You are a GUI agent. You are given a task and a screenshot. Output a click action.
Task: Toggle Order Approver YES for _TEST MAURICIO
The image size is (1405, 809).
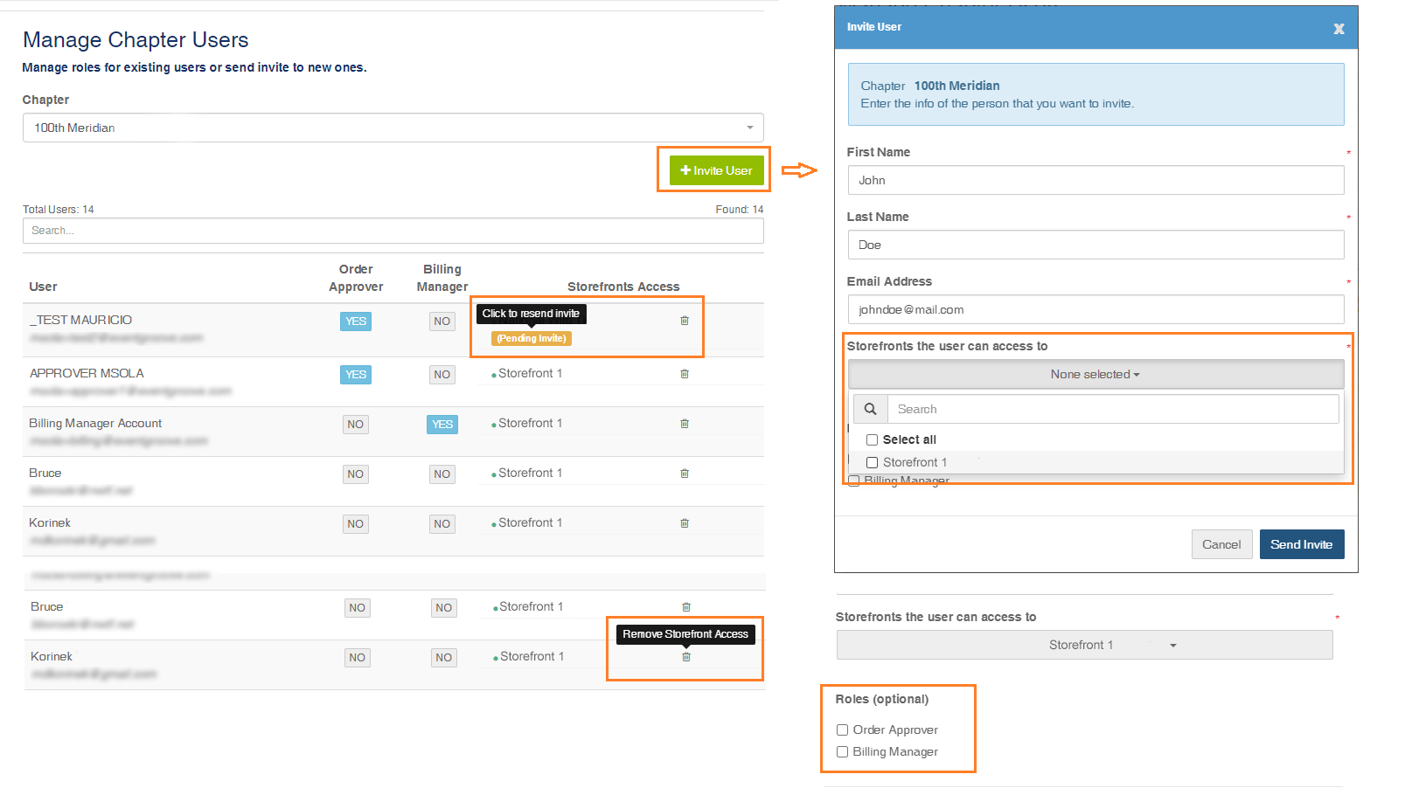click(x=355, y=322)
